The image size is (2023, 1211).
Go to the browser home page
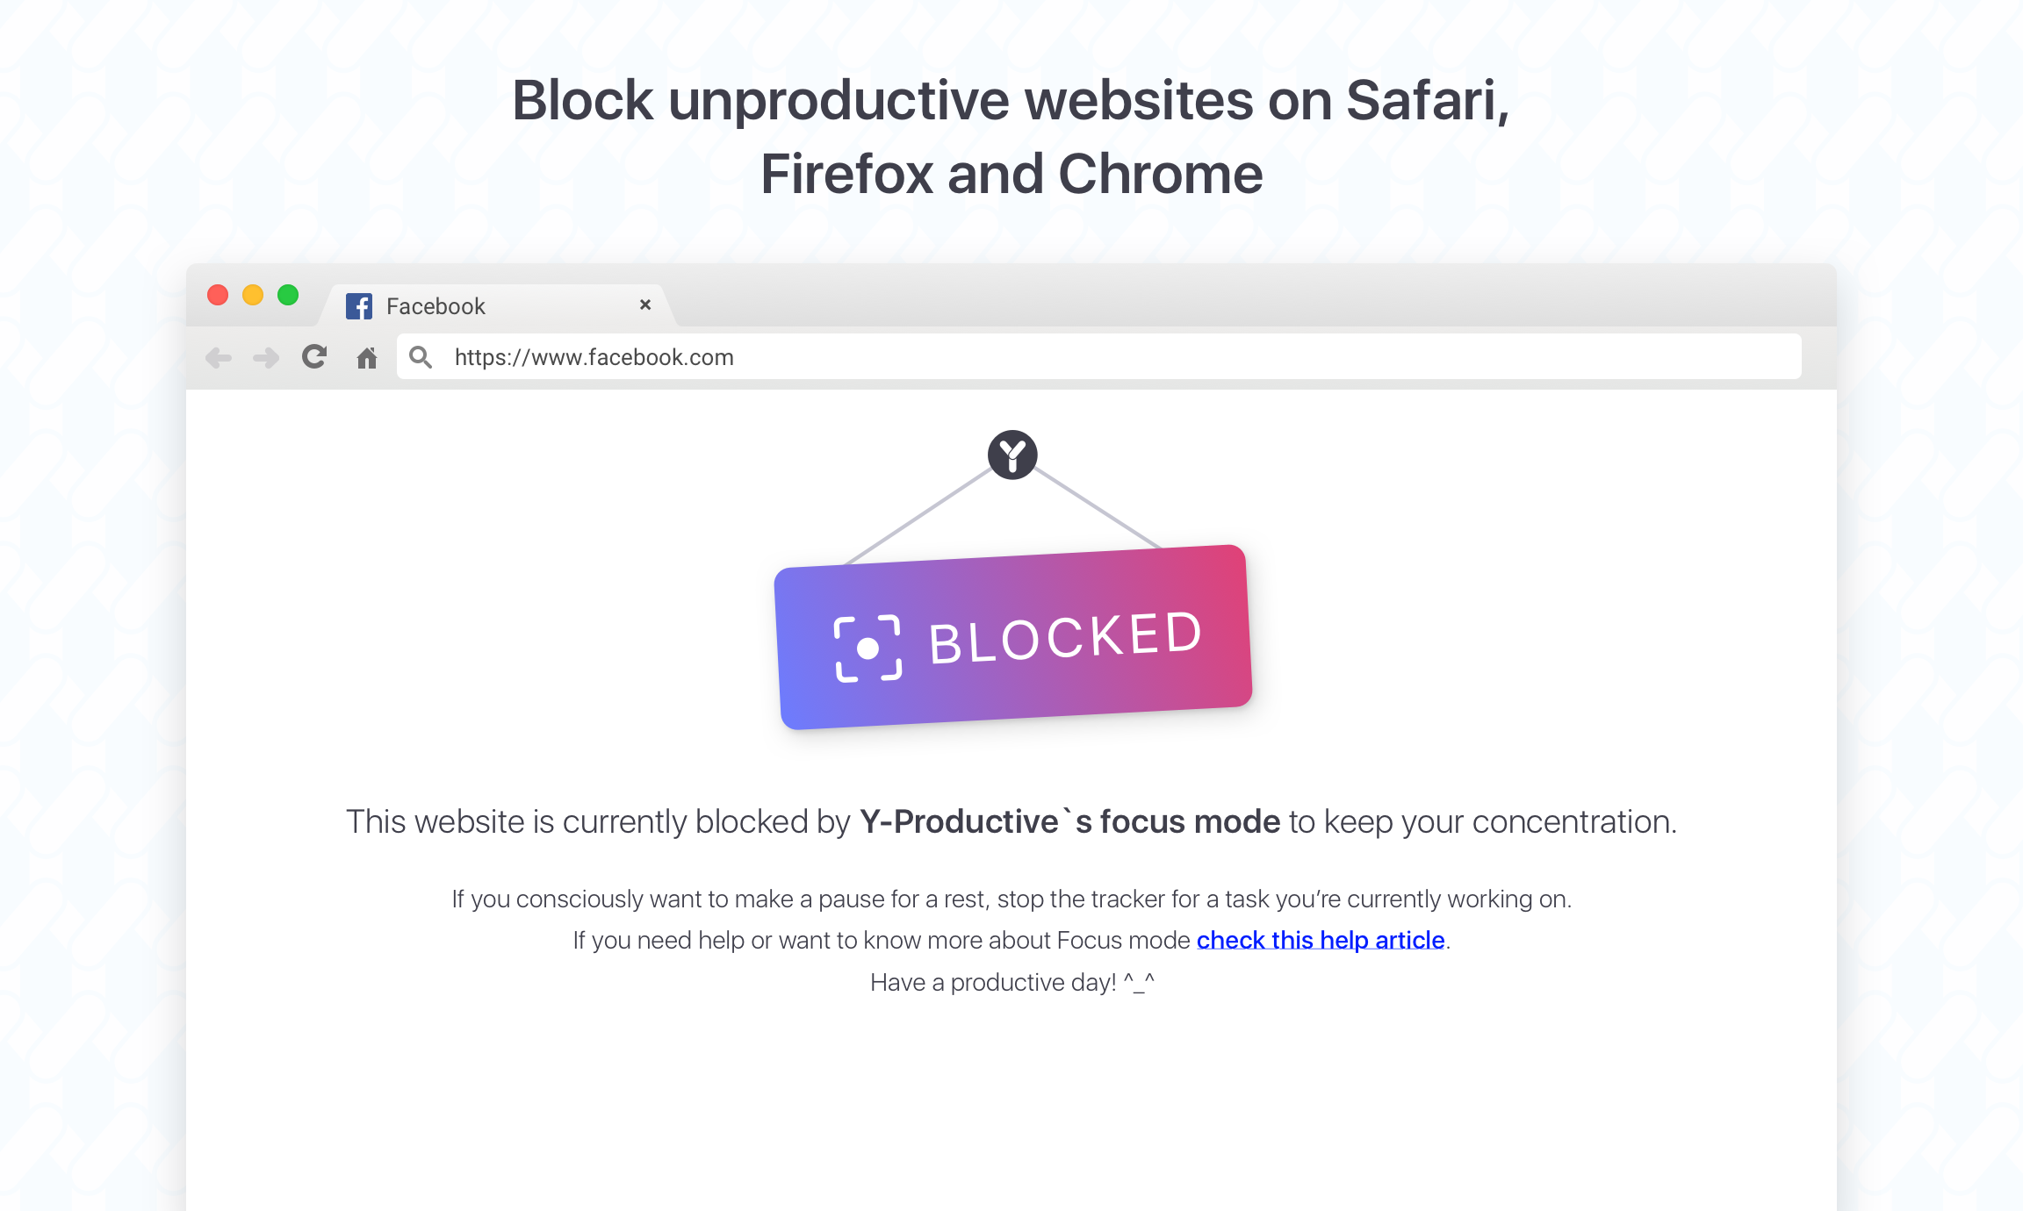click(367, 358)
